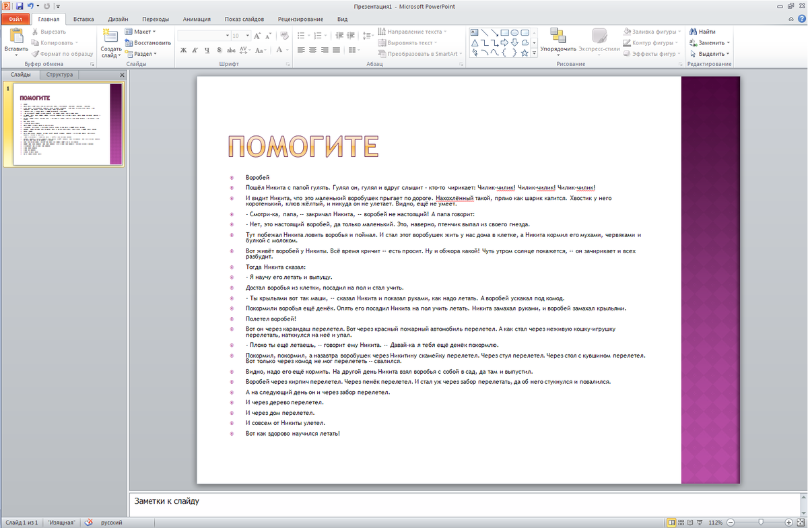Select the oval shape in shapes gallery
808x528 pixels.
tap(514, 32)
